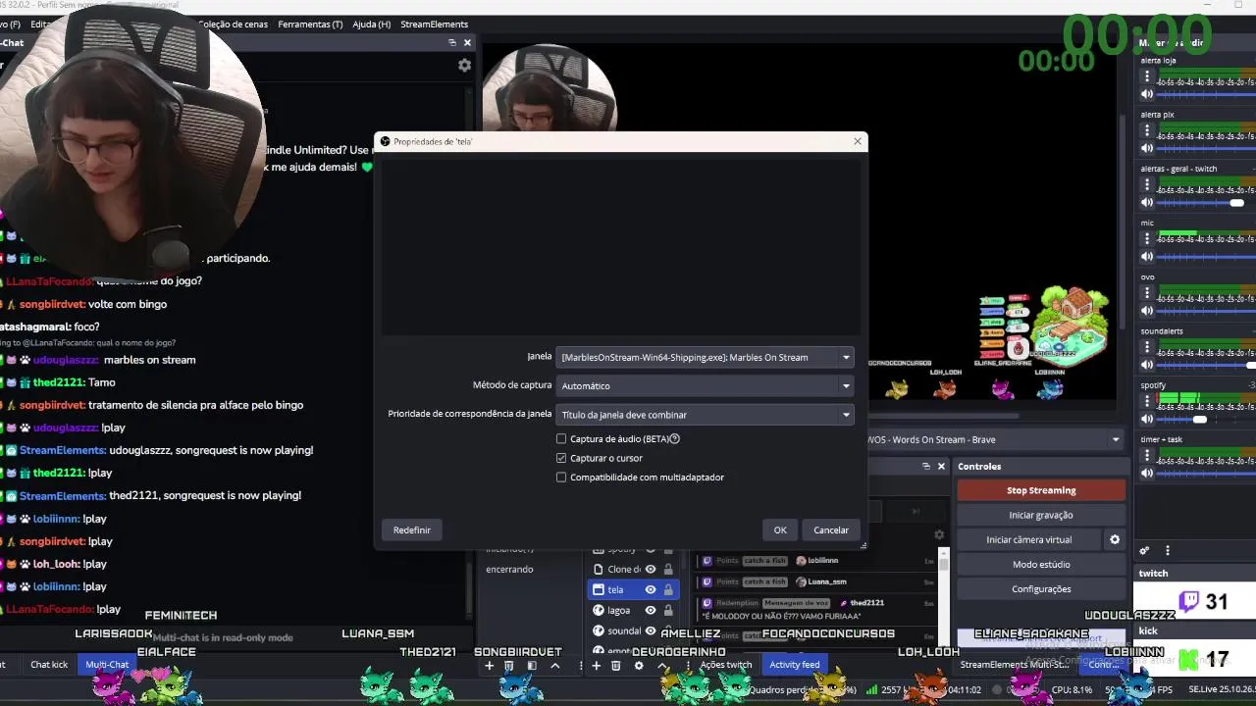This screenshot has height=706, width=1256.
Task: Open the 'Ferramentas (T)' menu
Action: (x=310, y=24)
